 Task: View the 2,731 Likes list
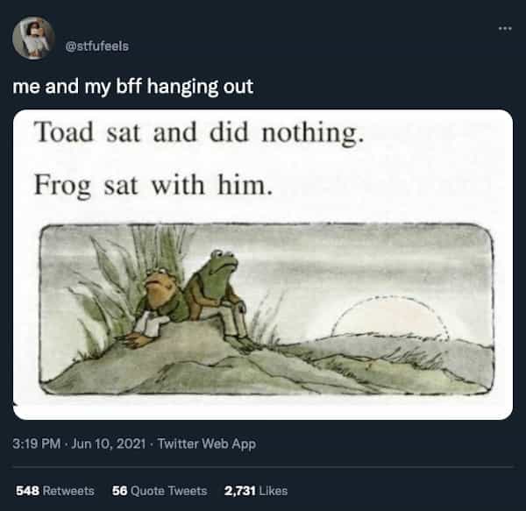coord(256,491)
